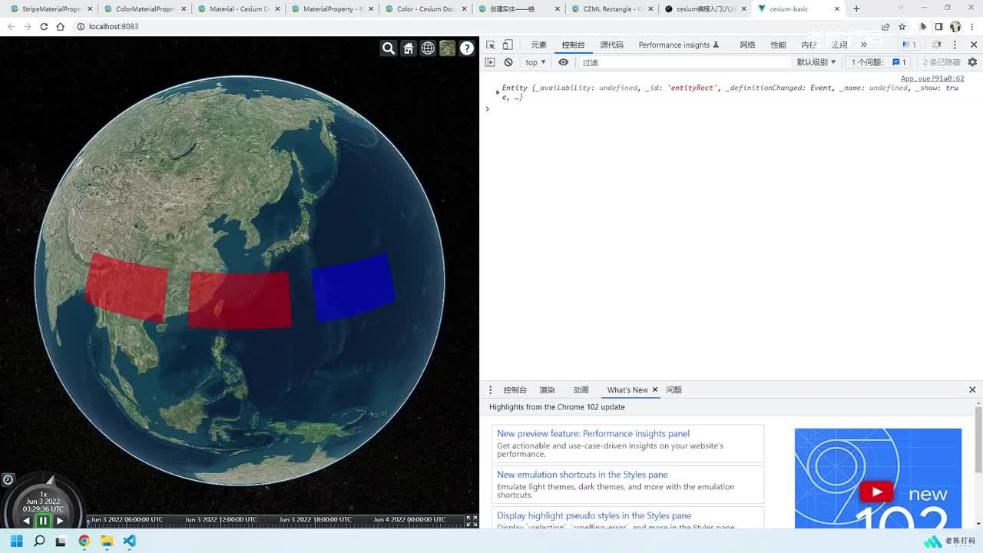
Task: Expand the logged Entity object
Action: click(498, 92)
